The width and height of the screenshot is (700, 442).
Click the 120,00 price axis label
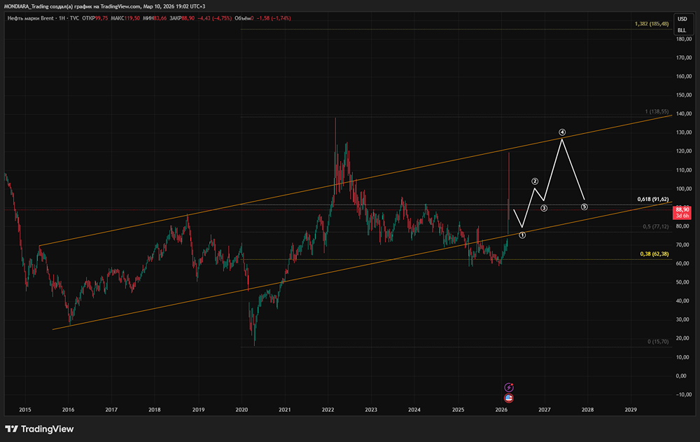pos(684,151)
